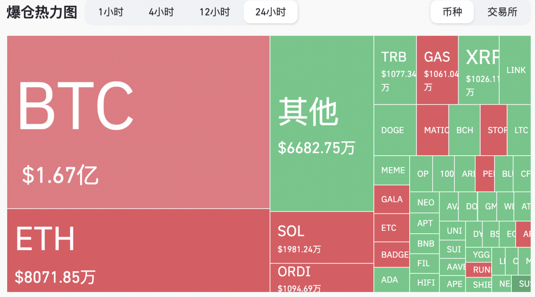The image size is (535, 297).
Task: Select the 4小时 timeframe
Action: click(x=161, y=12)
